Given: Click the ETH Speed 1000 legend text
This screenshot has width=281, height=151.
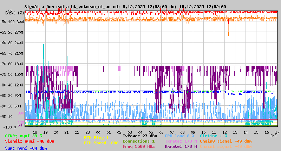Looking at the screenshot, I should [101, 143].
